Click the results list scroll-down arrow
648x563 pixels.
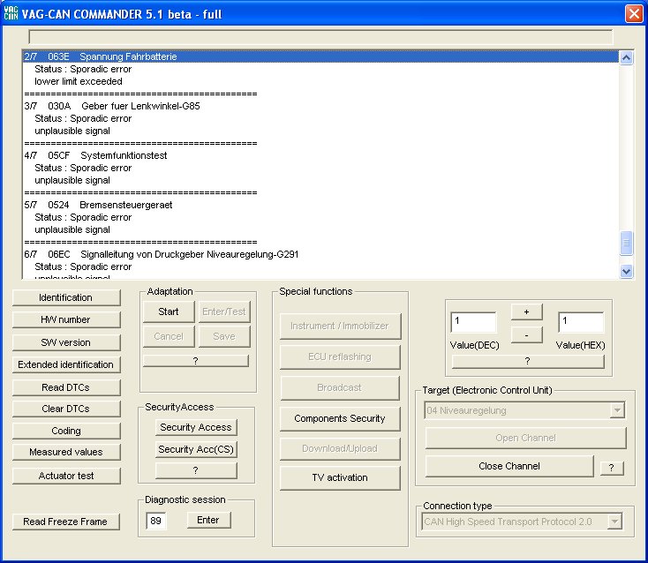point(627,272)
